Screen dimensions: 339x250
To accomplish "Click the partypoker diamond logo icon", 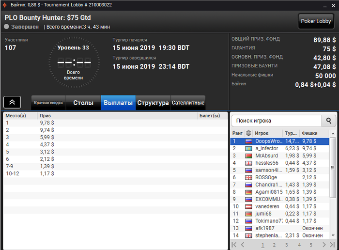I will coord(4,5).
